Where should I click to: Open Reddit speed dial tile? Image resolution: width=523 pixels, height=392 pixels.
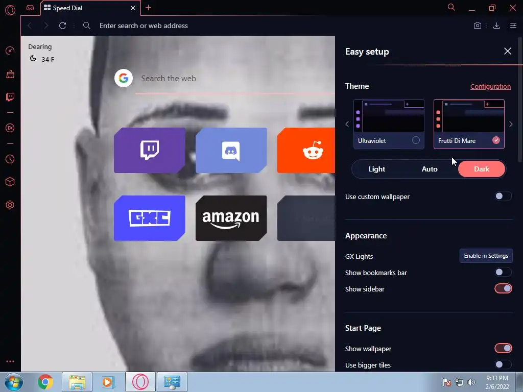coord(306,151)
